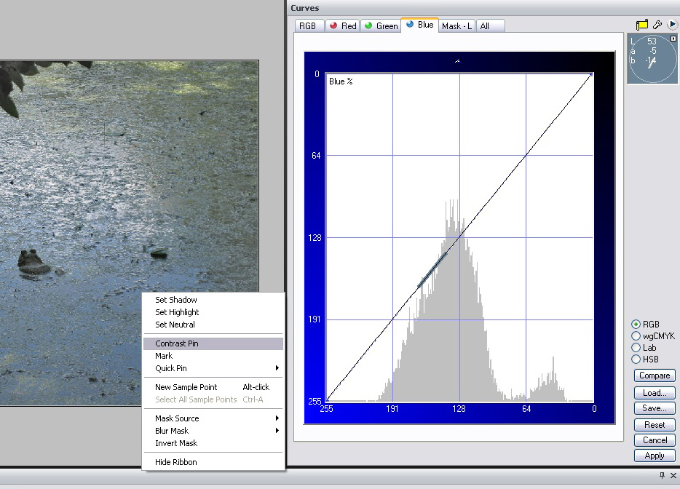The height and width of the screenshot is (489, 680).
Task: Select the wgCMYK color mode radio button
Action: tap(636, 336)
